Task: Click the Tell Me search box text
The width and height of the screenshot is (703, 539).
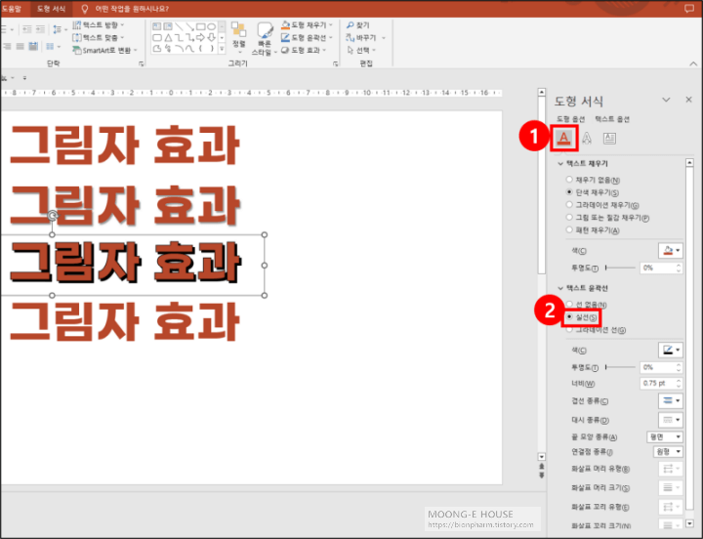Action: 132,9
